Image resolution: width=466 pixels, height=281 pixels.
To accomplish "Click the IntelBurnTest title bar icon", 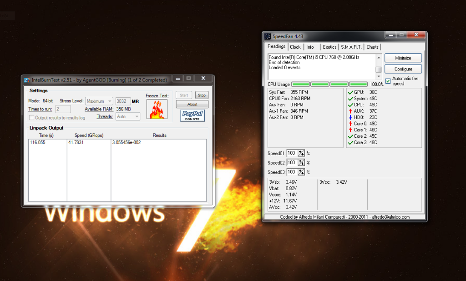I will 26,80.
